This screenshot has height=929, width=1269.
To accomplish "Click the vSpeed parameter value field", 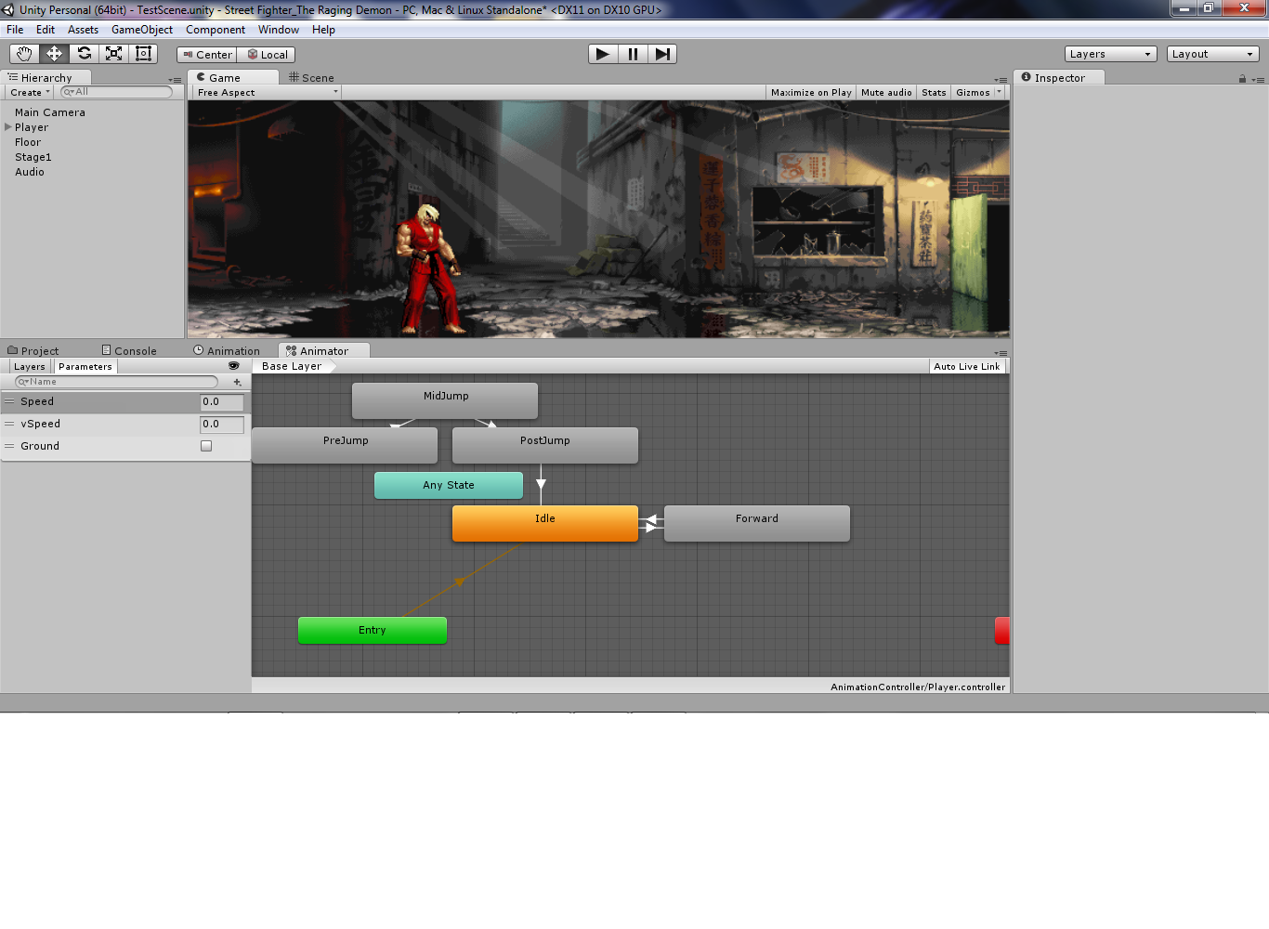I will [222, 425].
